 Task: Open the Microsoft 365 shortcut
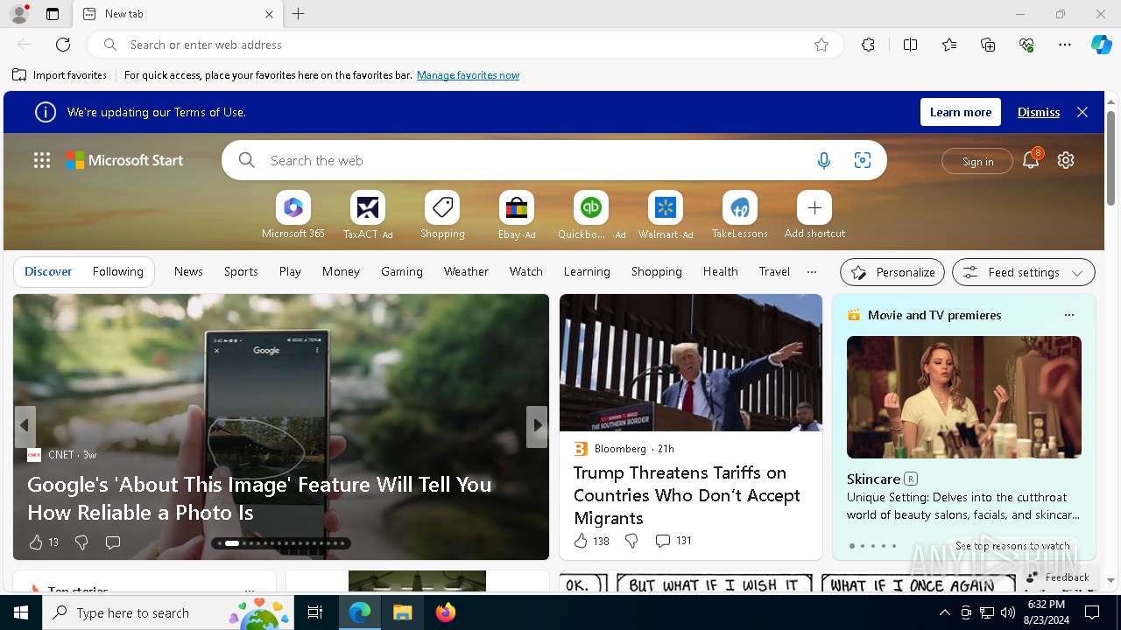[293, 215]
